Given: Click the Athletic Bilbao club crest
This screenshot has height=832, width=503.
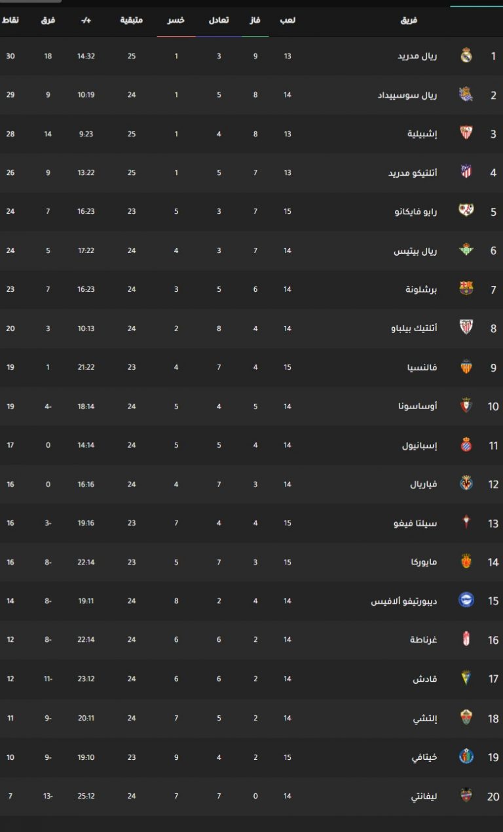Looking at the screenshot, I should 466,328.
